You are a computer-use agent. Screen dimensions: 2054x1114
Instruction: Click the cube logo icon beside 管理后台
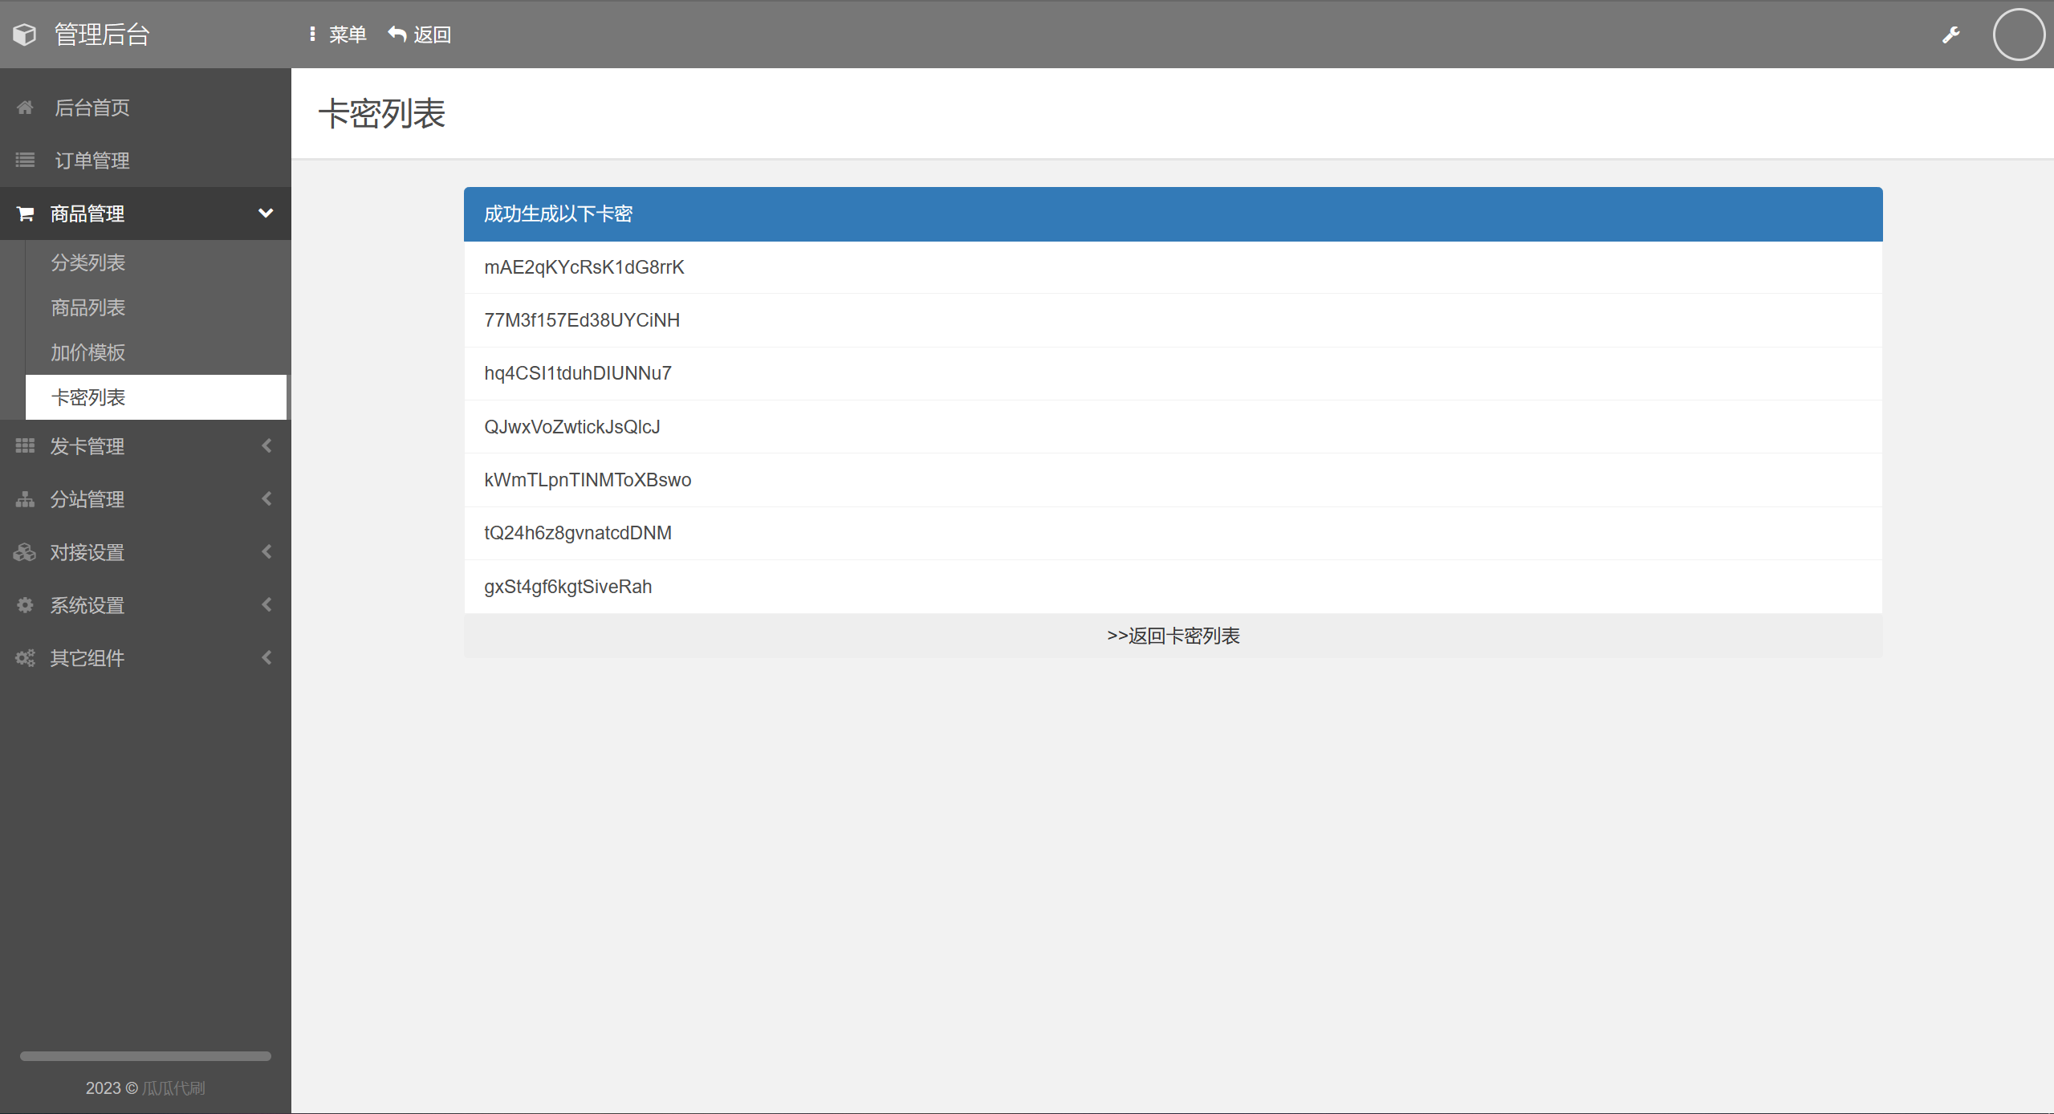point(25,35)
